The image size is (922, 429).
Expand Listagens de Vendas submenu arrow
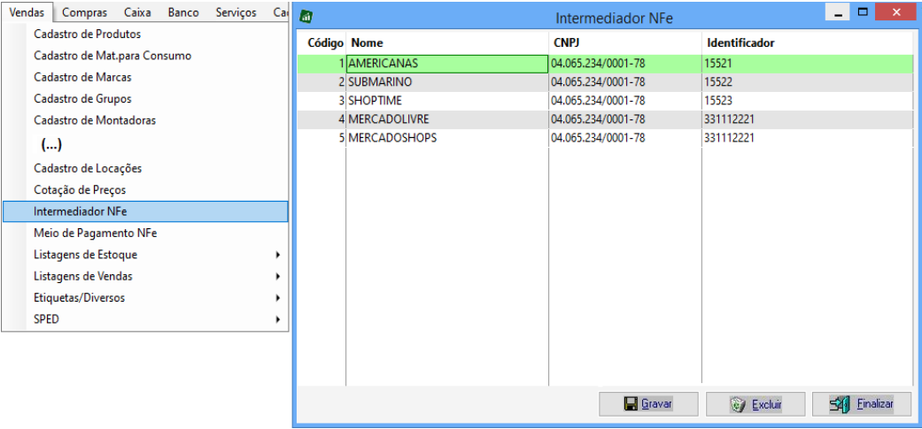(x=277, y=276)
